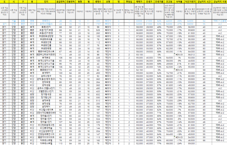Select the 77% jeonse ratio cell
The image size is (227, 145).
159,144
